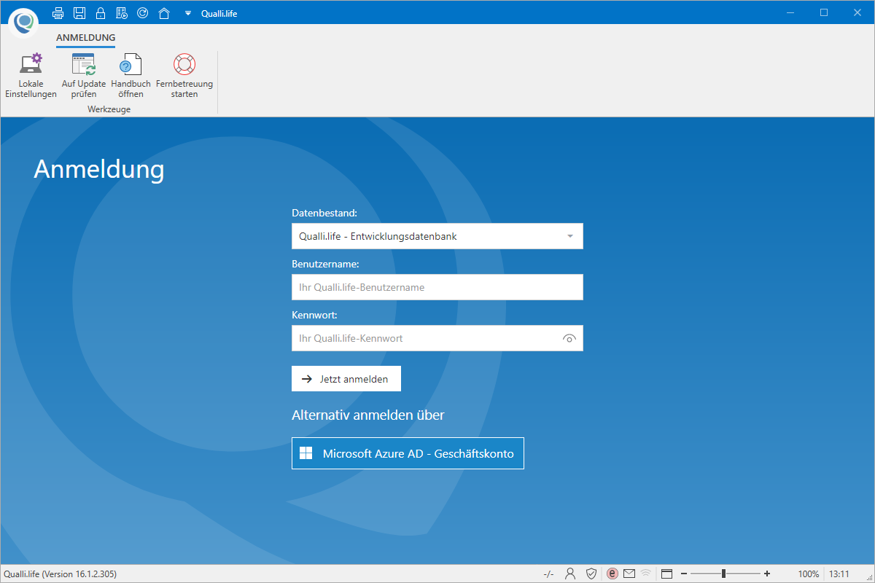Image resolution: width=875 pixels, height=583 pixels.
Task: Focus the Kennwort input field
Action: pyautogui.click(x=437, y=338)
